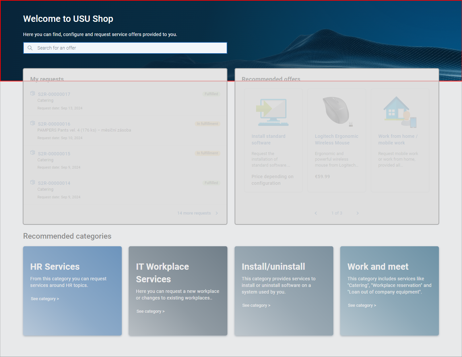
Task: Open the Work from home / mobile work offer
Action: click(x=398, y=139)
